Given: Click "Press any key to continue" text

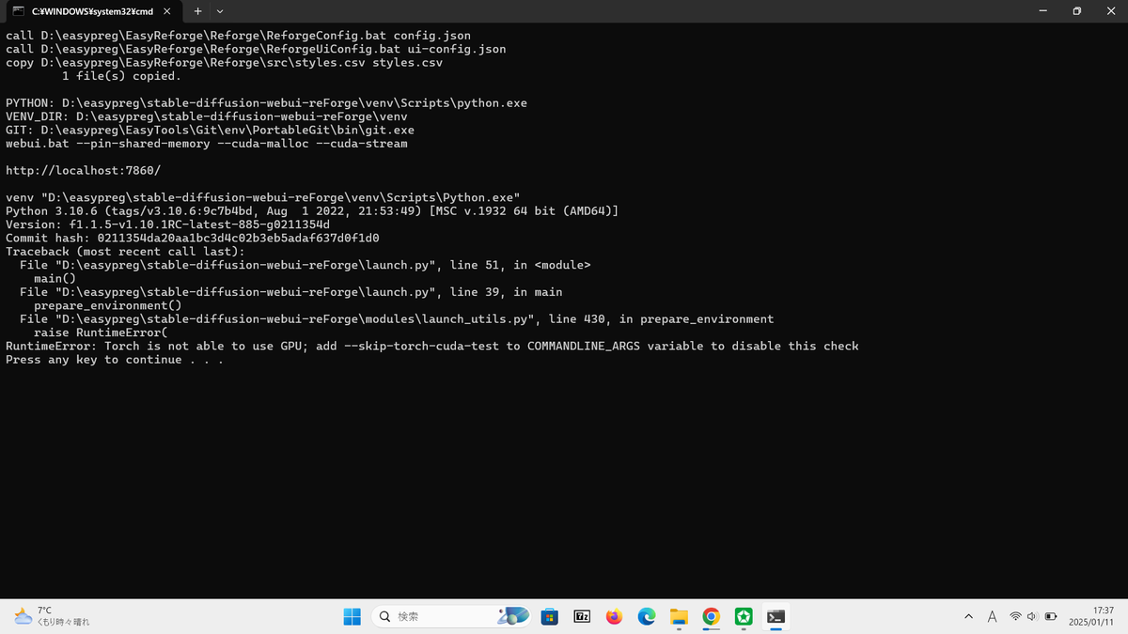Looking at the screenshot, I should point(115,360).
